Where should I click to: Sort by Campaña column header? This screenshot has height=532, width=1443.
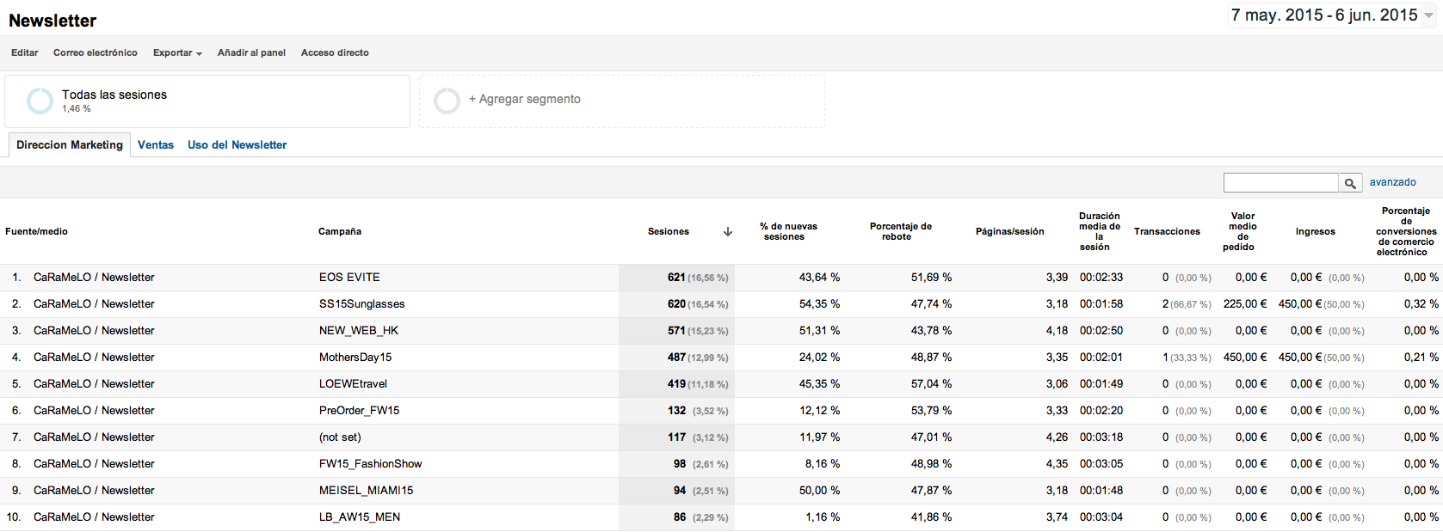click(x=340, y=232)
